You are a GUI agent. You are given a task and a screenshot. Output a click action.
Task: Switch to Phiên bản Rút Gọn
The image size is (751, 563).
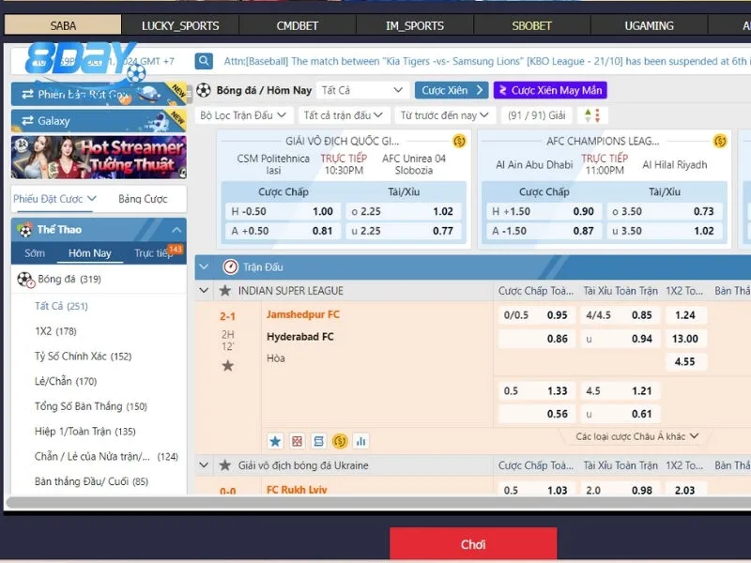tap(99, 94)
